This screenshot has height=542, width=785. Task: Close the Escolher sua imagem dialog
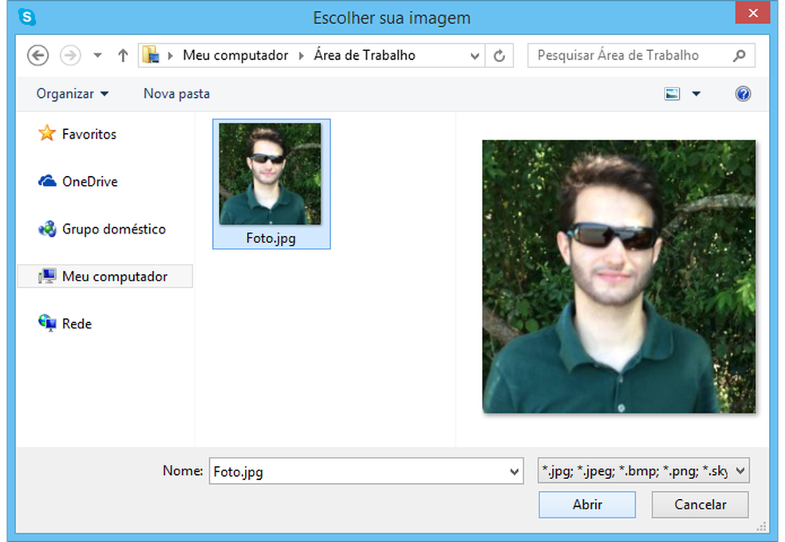[752, 13]
